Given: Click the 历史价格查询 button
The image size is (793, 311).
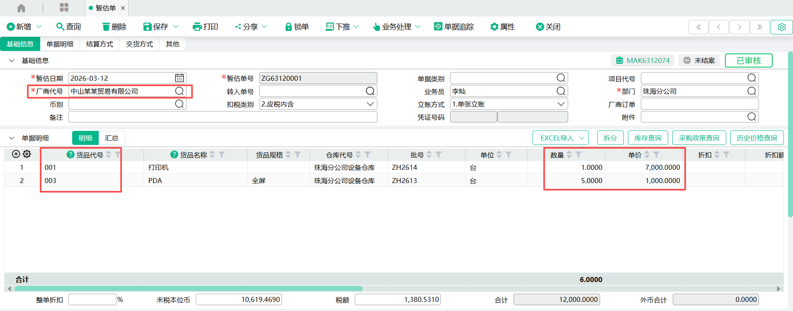Looking at the screenshot, I should click(x=757, y=138).
